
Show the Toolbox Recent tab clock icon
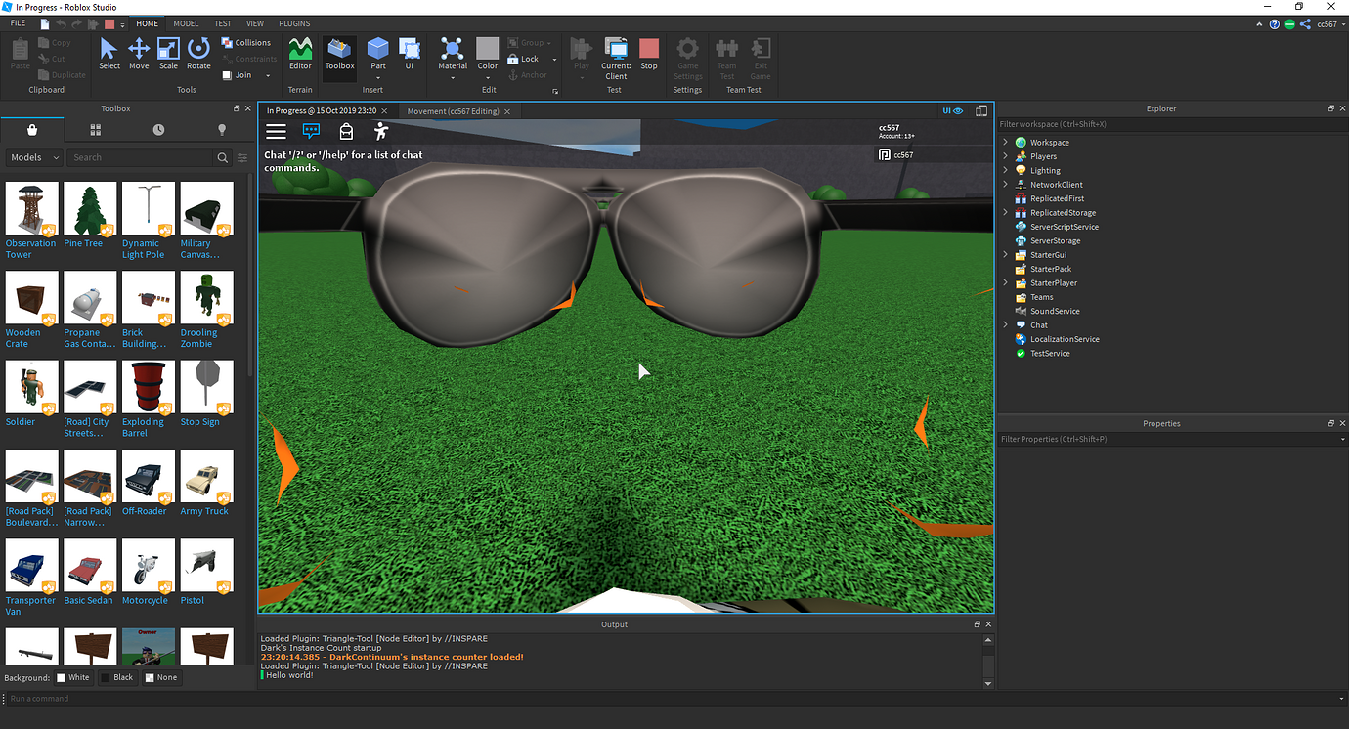point(158,130)
